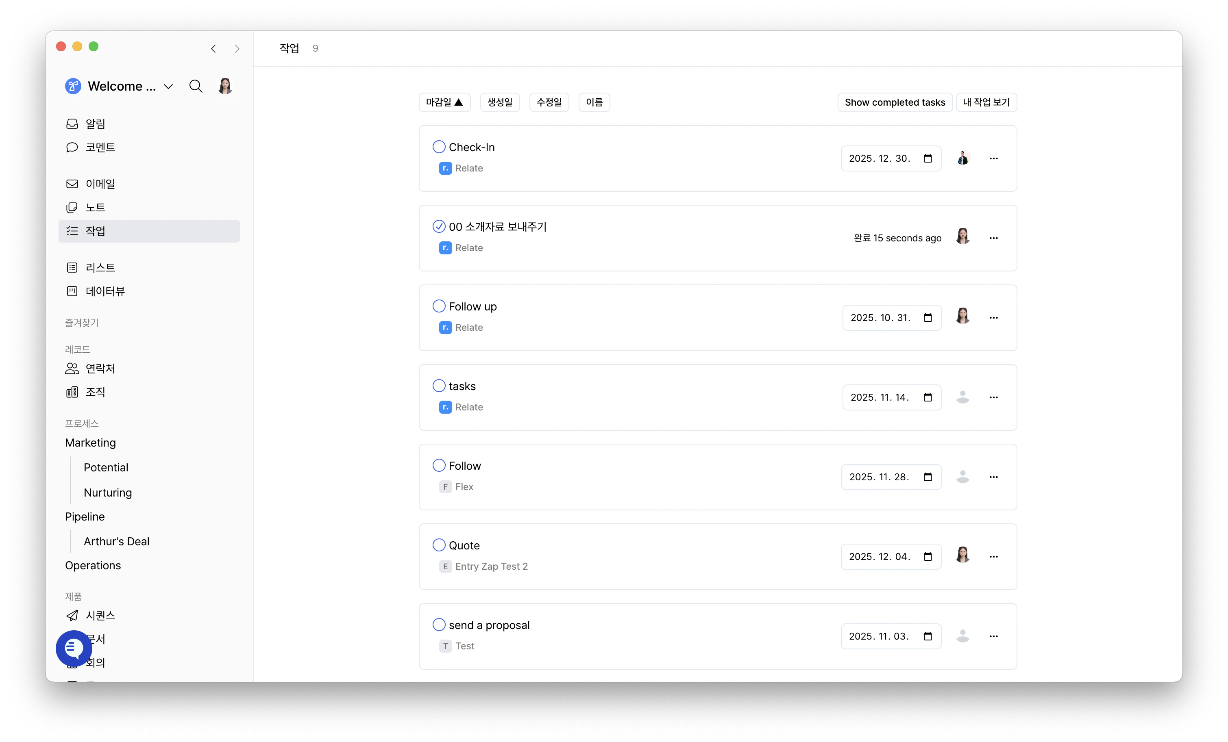Open the 알림 inbox in sidebar

click(95, 124)
